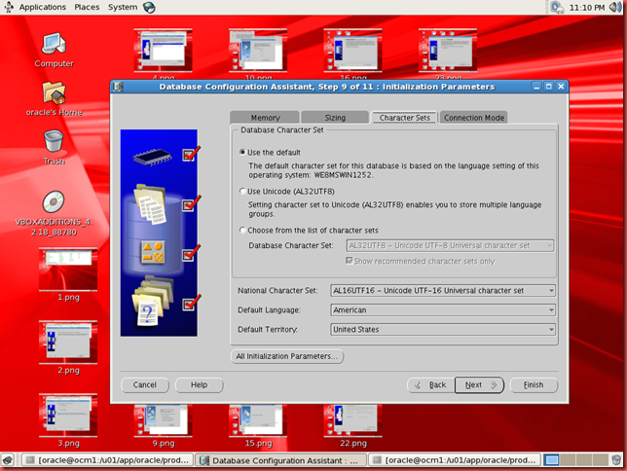
Task: Switch to the Memory tab
Action: [x=265, y=118]
